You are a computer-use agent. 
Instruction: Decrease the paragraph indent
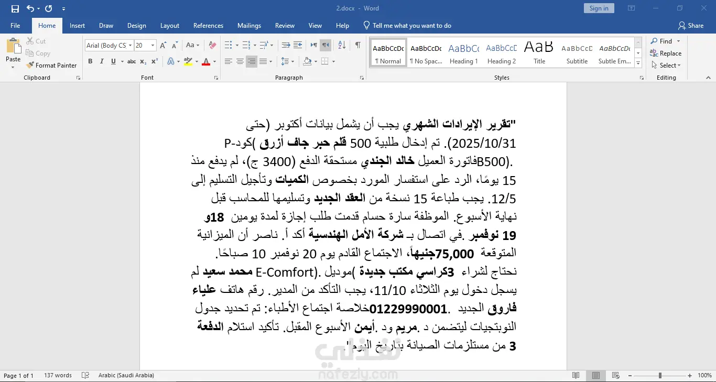(x=286, y=46)
